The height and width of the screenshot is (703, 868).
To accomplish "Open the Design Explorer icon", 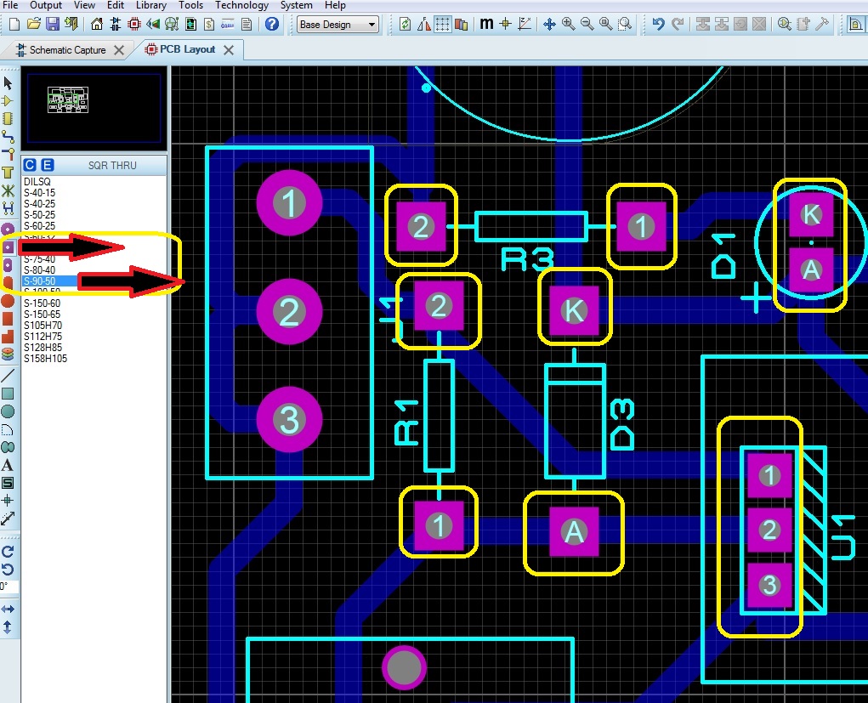I will pos(190,24).
